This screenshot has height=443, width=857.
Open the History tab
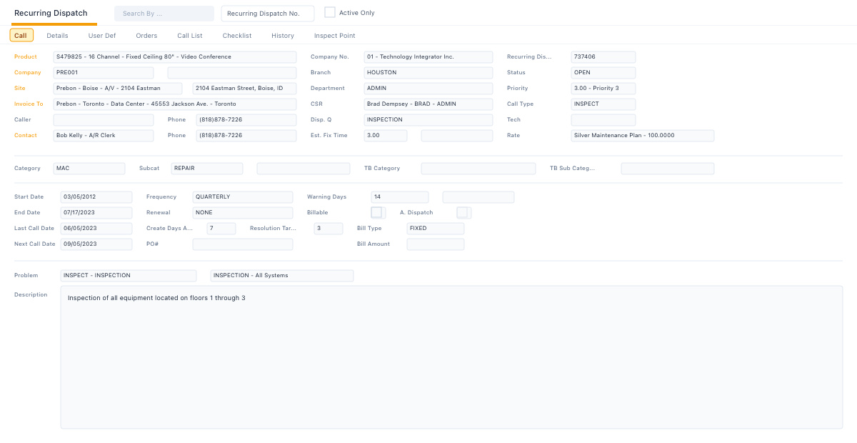coord(282,35)
